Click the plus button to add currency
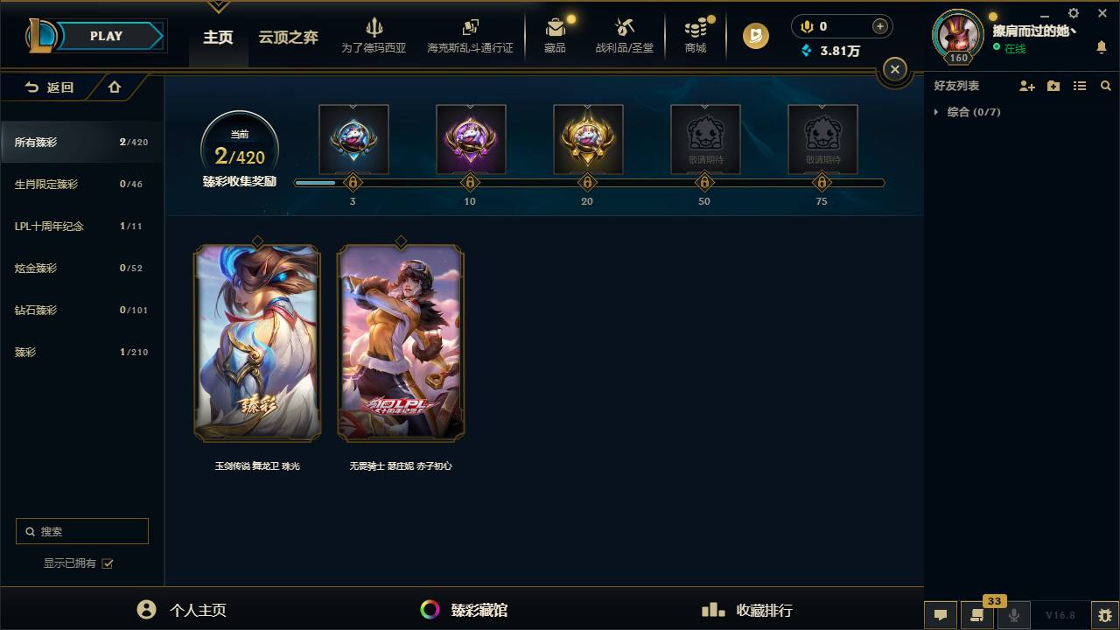This screenshot has width=1120, height=630. (880, 26)
